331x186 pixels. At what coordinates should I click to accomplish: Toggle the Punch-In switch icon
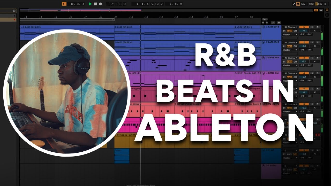point(152,4)
